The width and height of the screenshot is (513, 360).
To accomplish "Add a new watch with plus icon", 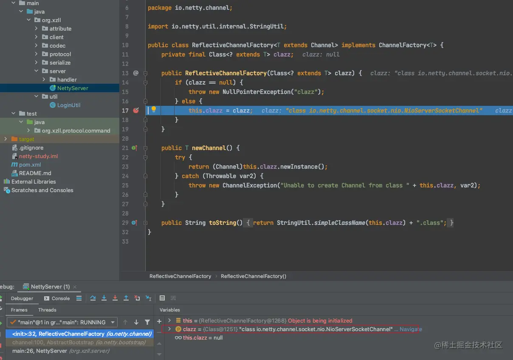I will (x=159, y=321).
